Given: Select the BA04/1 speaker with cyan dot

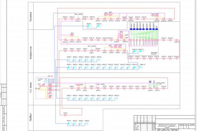Looking at the screenshot, I should [69, 68].
